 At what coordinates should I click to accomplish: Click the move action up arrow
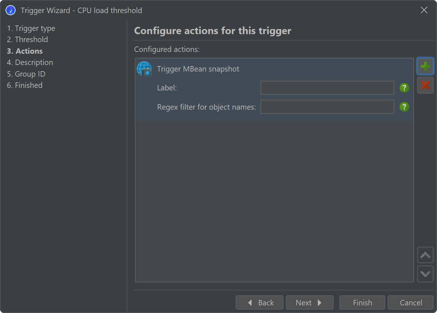(x=425, y=255)
